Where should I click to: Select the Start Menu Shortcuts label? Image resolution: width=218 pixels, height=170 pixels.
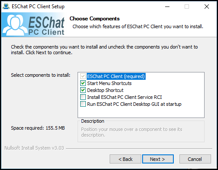(x=109, y=83)
